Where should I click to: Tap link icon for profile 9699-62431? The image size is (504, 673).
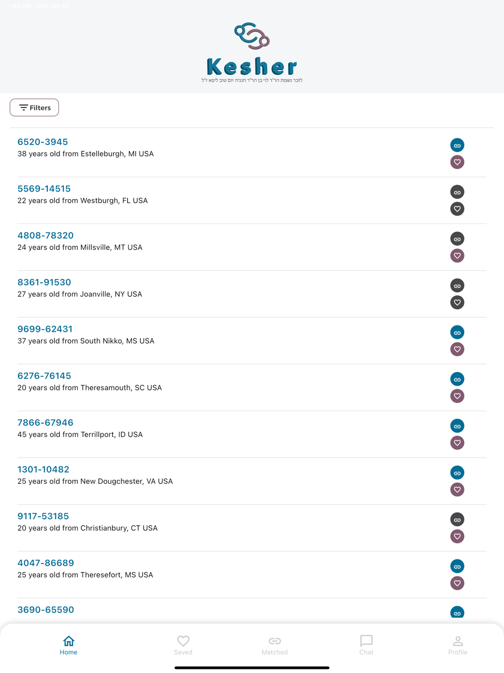457,332
